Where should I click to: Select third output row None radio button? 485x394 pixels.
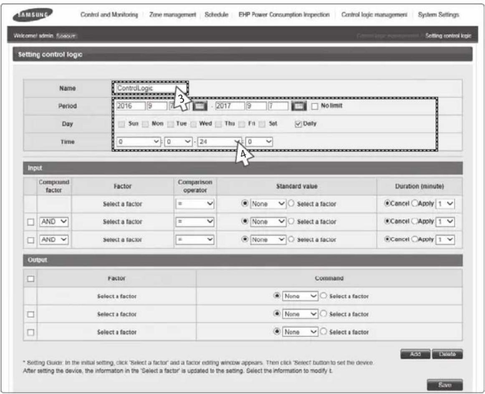pos(277,331)
